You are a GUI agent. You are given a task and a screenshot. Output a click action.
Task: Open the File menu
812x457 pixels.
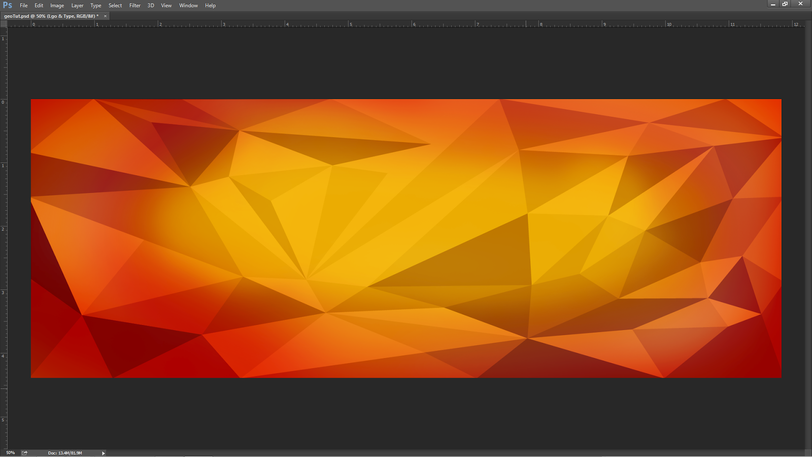coord(23,5)
